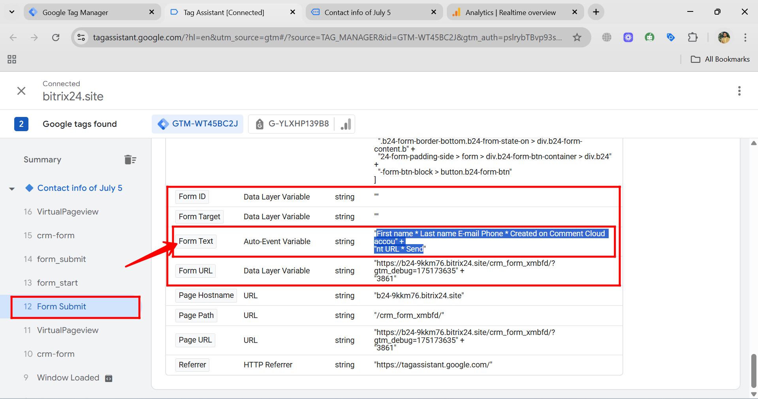
Task: Select event 15 crm-form
Action: click(56, 235)
